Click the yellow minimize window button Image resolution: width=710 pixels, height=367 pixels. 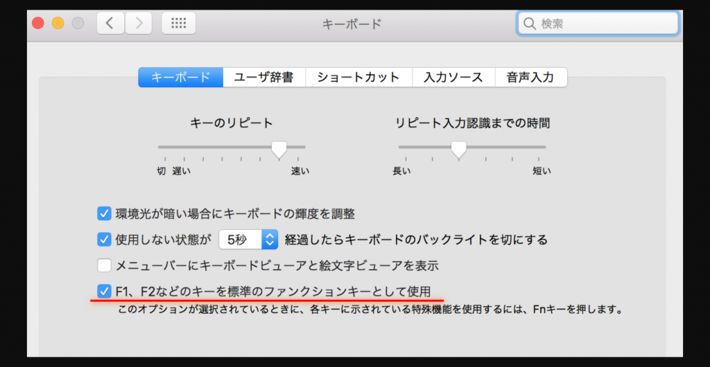point(58,24)
